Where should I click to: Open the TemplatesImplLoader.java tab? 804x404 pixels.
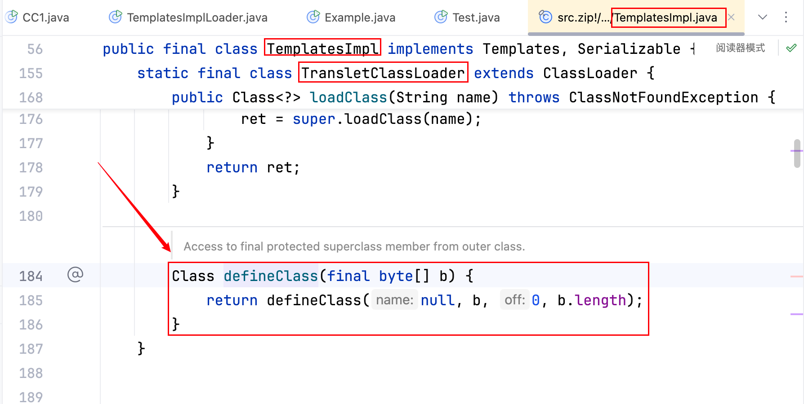click(x=197, y=18)
